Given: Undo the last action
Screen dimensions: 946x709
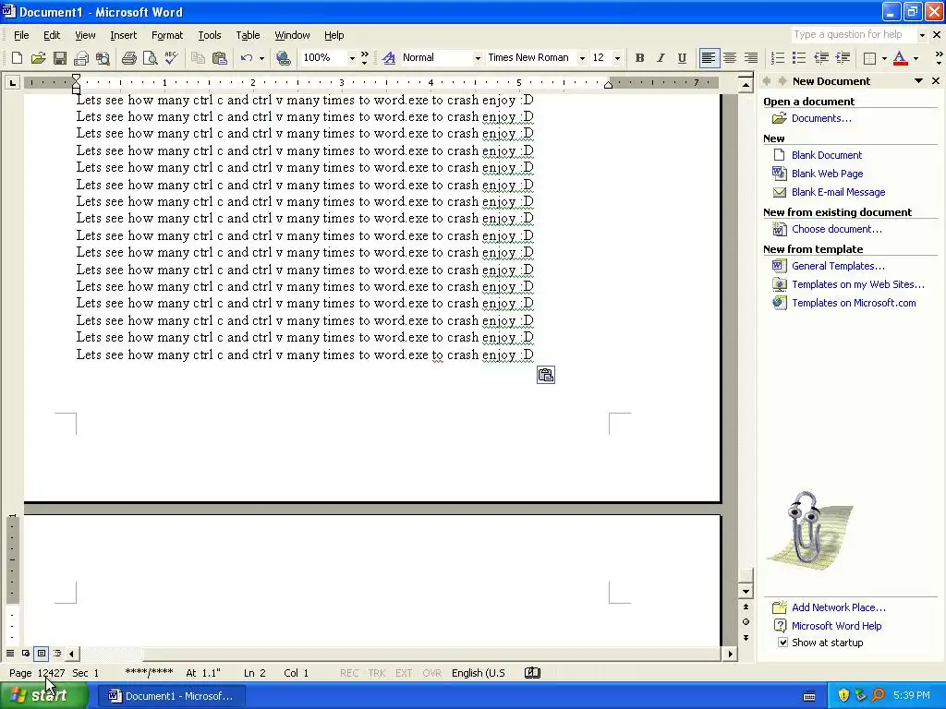Looking at the screenshot, I should click(x=246, y=58).
